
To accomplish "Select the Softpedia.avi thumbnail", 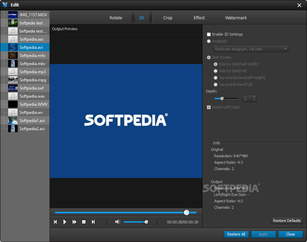I will [13, 47].
